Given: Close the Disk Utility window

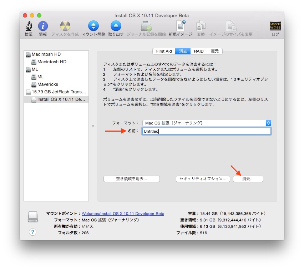Looking at the screenshot, I should point(25,15).
